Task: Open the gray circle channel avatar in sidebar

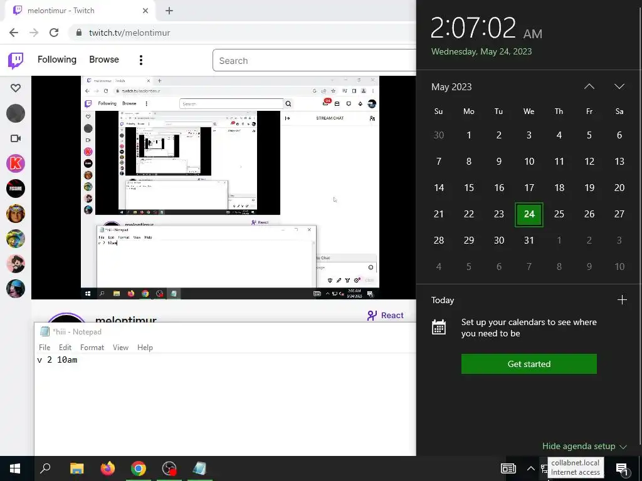Action: (x=16, y=113)
